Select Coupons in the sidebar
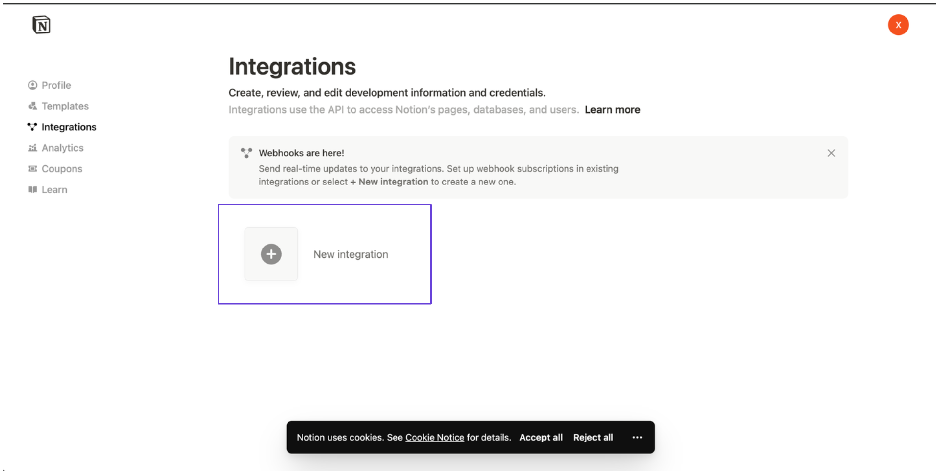 pyautogui.click(x=62, y=168)
